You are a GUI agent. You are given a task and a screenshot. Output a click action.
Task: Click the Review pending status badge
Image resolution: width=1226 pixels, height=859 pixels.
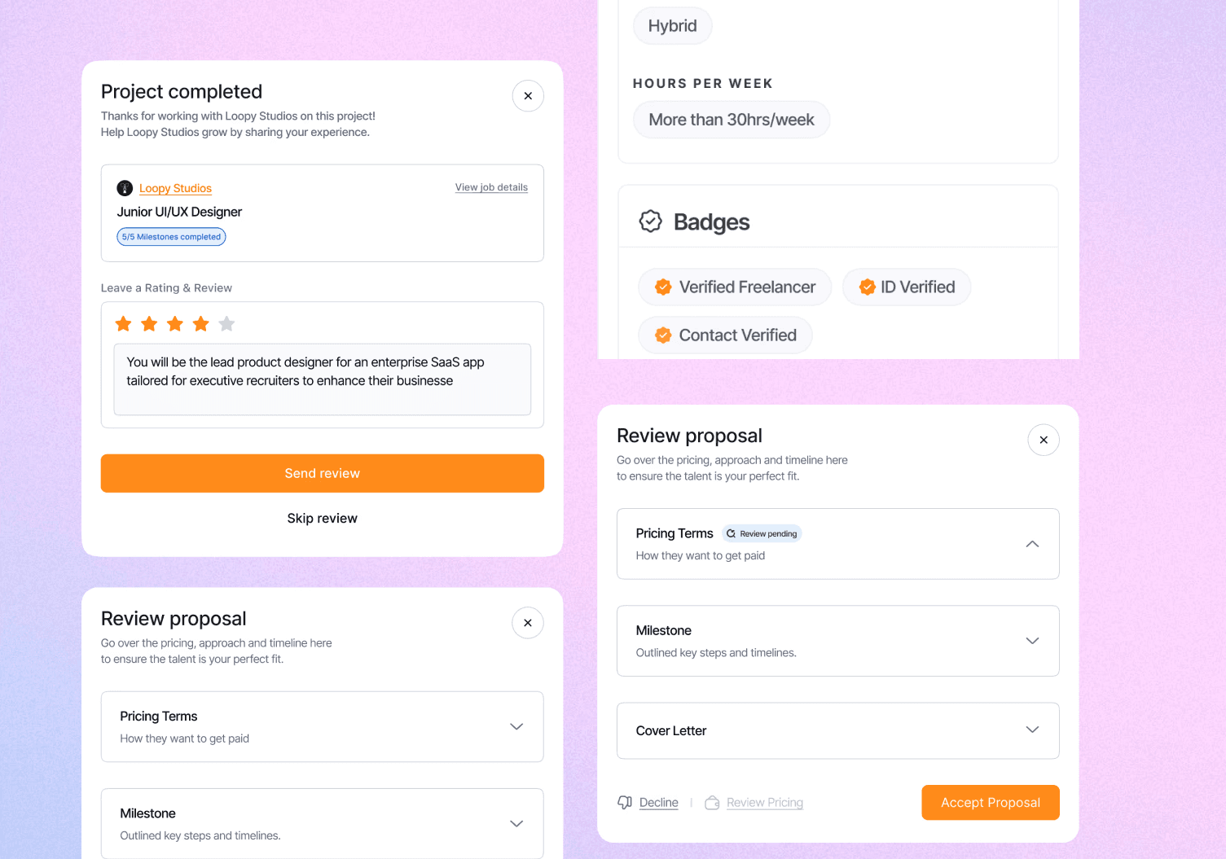[x=762, y=533]
